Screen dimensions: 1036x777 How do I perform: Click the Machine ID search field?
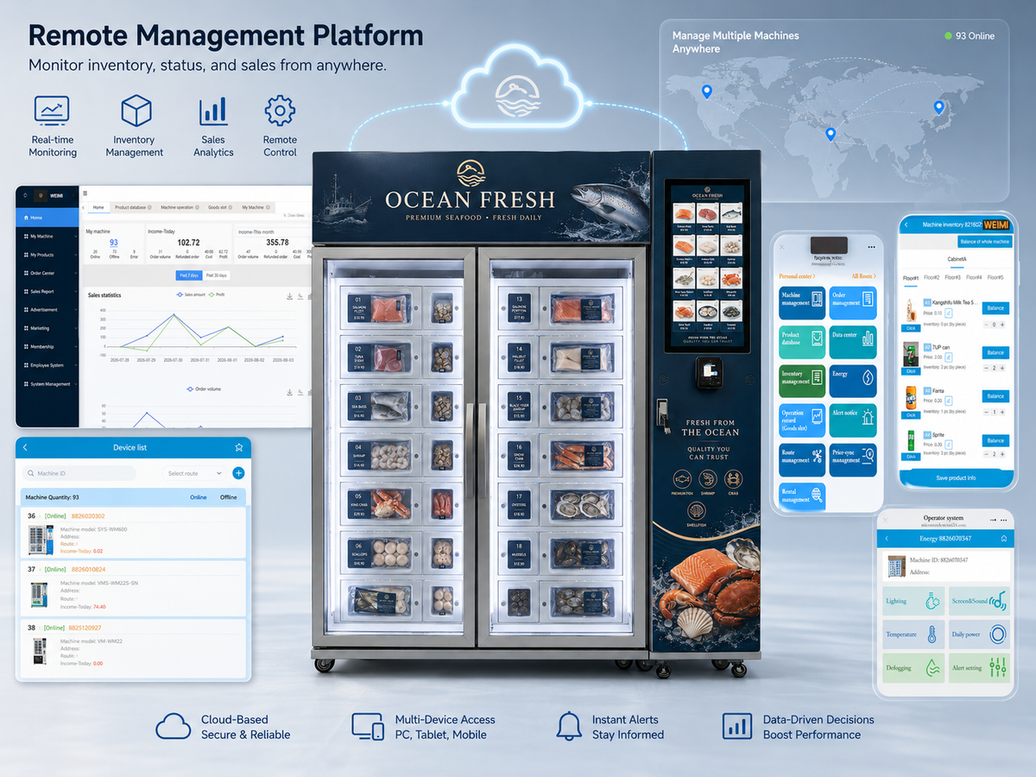79,473
